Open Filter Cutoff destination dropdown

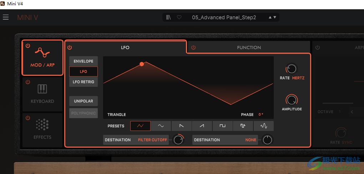[152, 140]
